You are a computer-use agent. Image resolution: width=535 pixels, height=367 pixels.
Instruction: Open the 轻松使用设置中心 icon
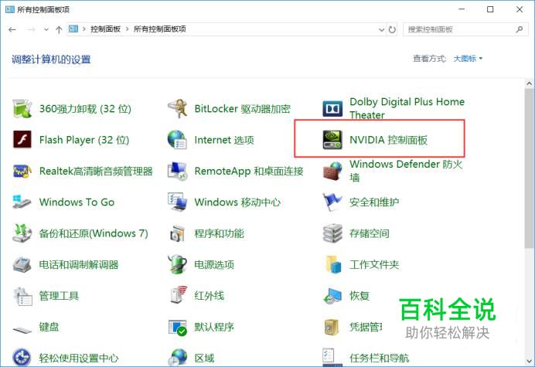(22, 358)
